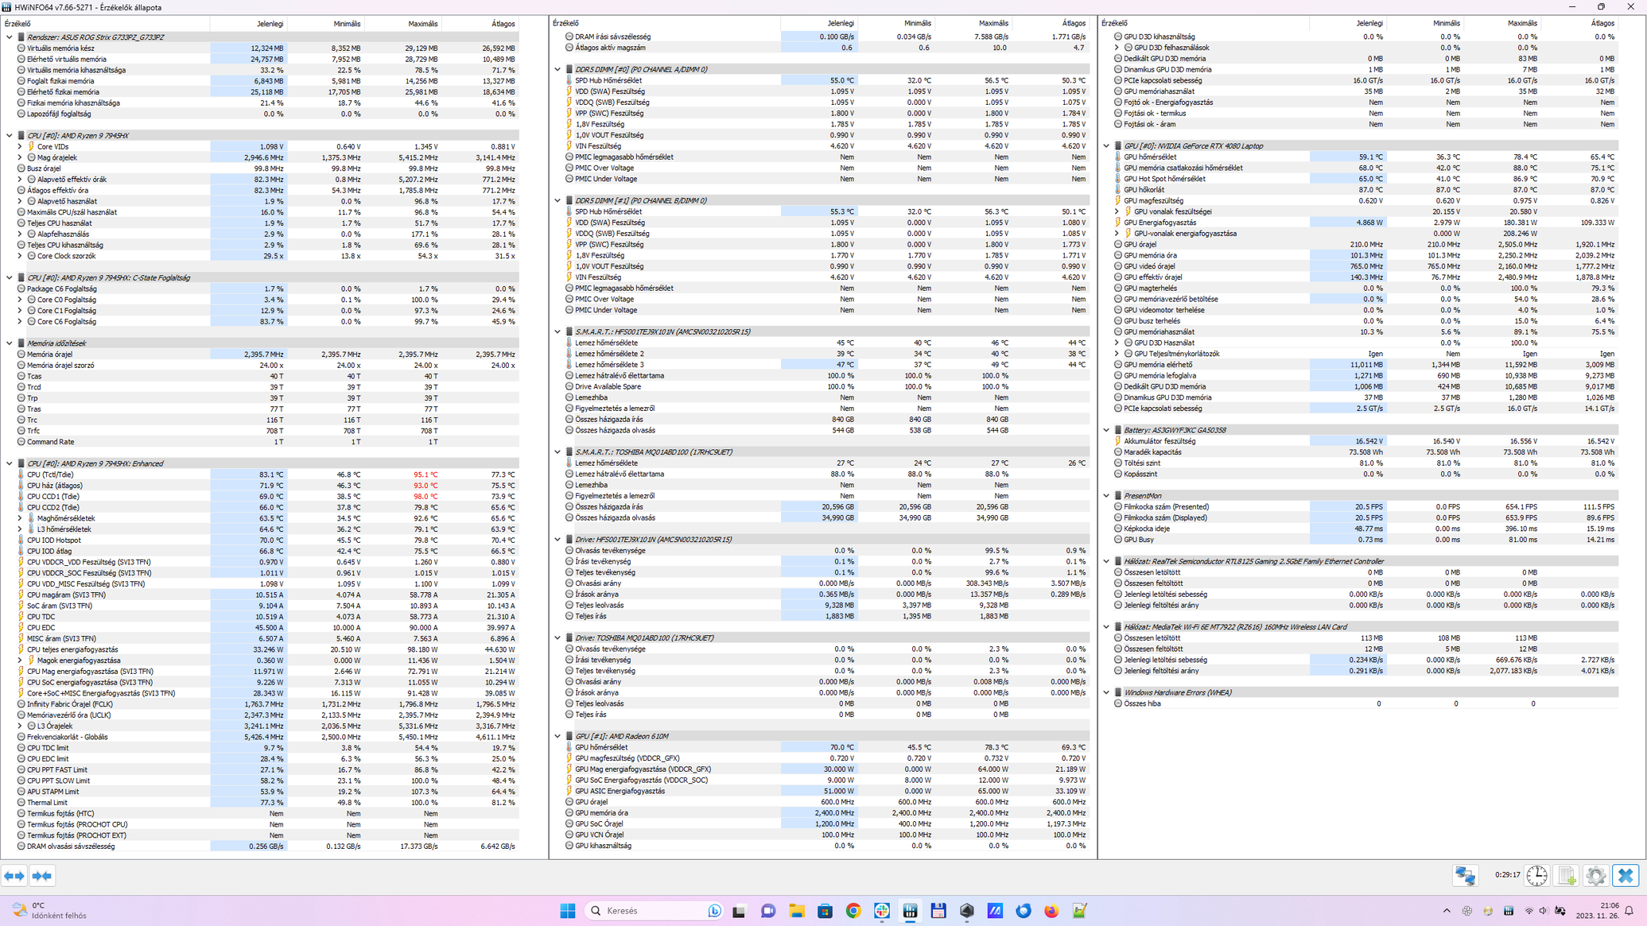Click the clock reset timer icon
The height and width of the screenshot is (926, 1647).
1536,876
